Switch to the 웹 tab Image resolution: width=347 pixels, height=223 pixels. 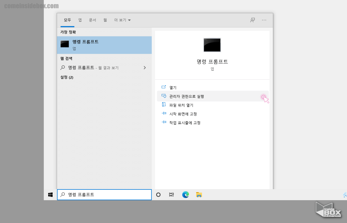coord(105,20)
